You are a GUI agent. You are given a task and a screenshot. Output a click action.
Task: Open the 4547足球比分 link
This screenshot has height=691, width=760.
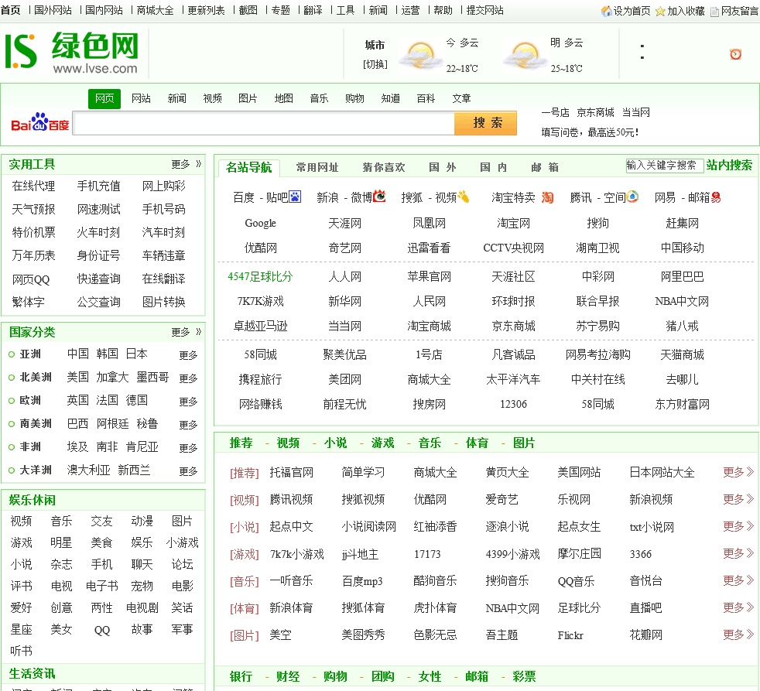[260, 277]
